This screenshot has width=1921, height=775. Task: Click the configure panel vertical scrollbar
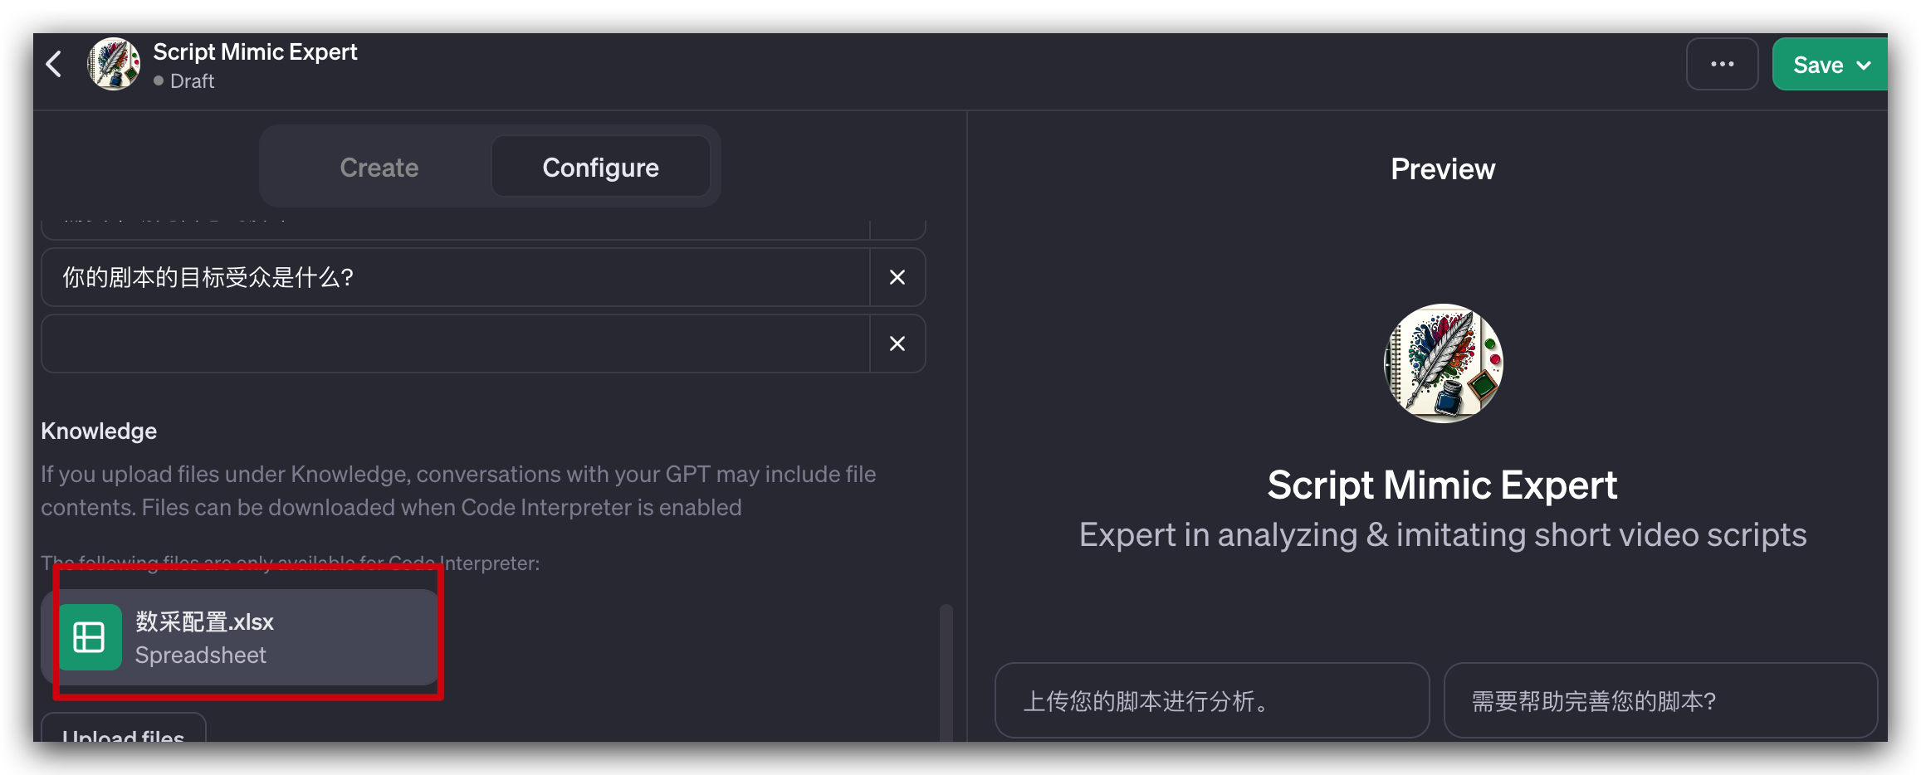point(946,672)
